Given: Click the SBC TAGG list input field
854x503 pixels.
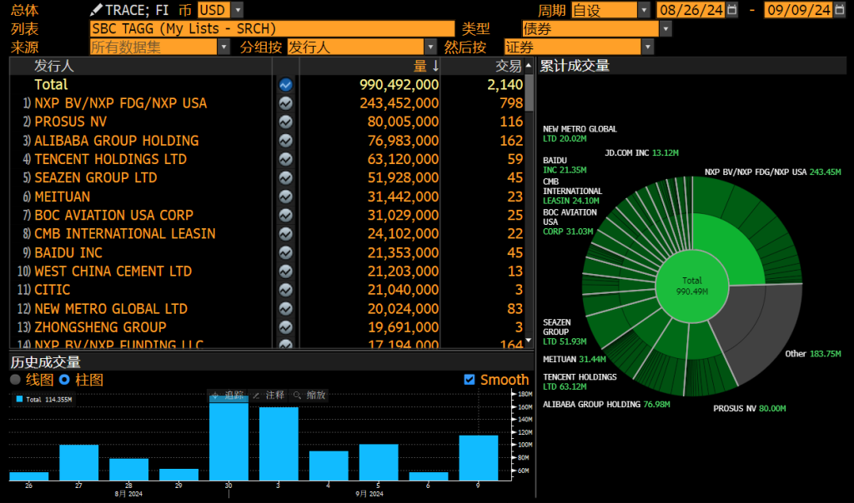Looking at the screenshot, I should pos(272,29).
